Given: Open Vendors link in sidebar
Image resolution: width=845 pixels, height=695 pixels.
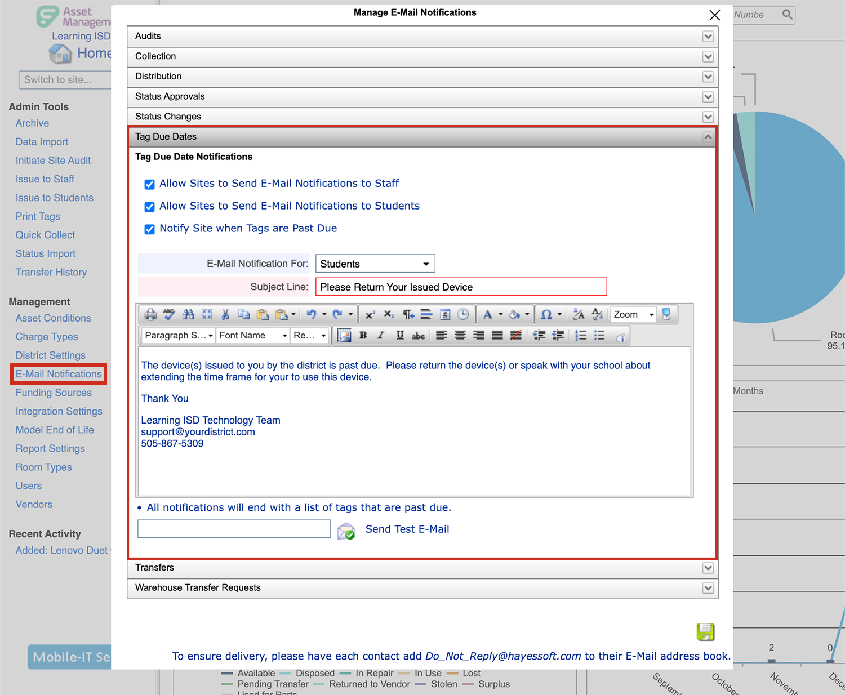Looking at the screenshot, I should [x=34, y=504].
